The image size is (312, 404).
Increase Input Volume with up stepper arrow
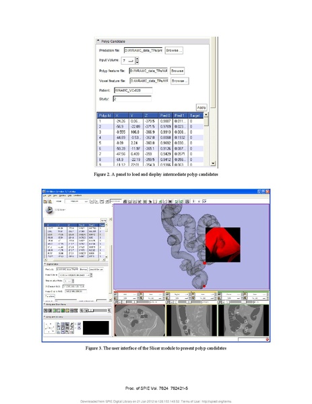pos(137,59)
